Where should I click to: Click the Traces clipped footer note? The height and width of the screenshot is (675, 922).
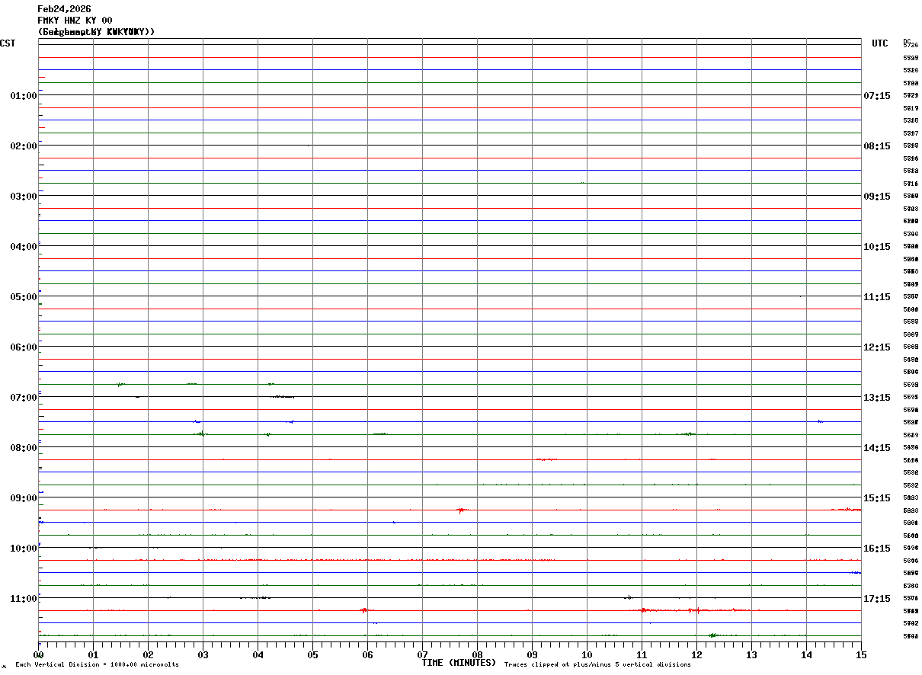click(x=597, y=665)
